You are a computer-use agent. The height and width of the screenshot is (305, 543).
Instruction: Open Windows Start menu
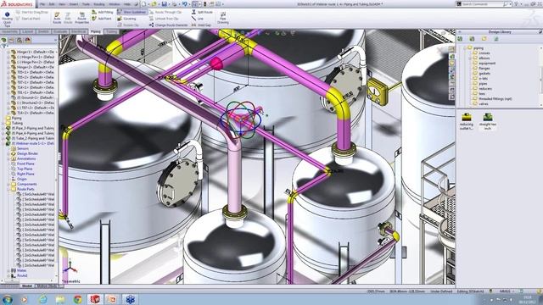[8, 299]
